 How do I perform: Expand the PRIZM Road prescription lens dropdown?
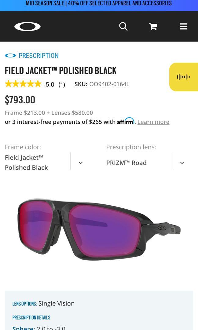click(182, 163)
